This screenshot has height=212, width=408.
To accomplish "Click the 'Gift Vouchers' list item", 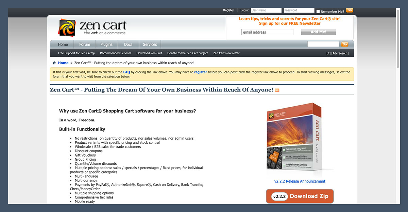I will [x=85, y=155].
